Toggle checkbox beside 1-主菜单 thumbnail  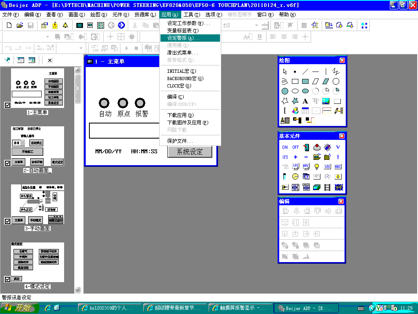tap(7, 105)
